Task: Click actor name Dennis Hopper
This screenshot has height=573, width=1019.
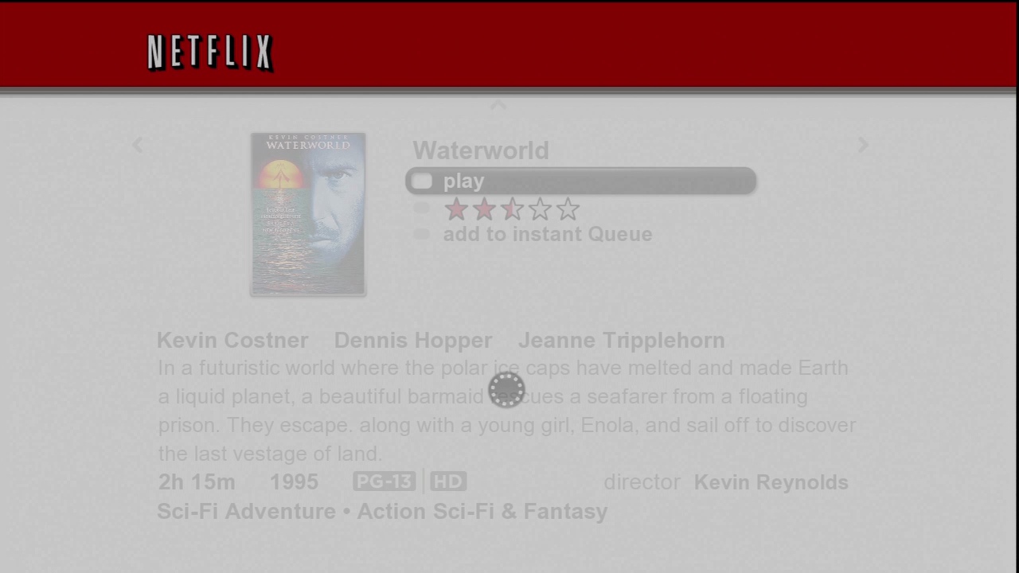Action: [413, 340]
